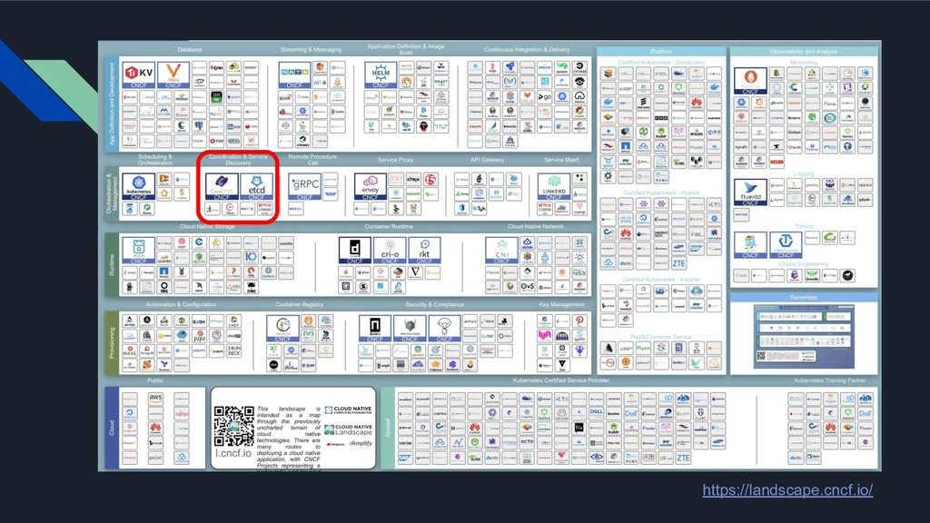Select the Cloud Native Computing Foundation logo
930x523 pixels.
[x=349, y=410]
